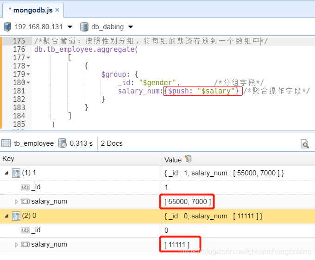This screenshot has width=315, height=260.
Task: Place cursor on db.tb_employee.aggregate( line
Action: 86,50
